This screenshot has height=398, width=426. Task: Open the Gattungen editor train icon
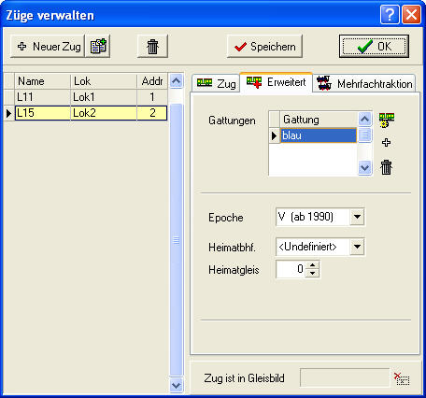tap(387, 120)
